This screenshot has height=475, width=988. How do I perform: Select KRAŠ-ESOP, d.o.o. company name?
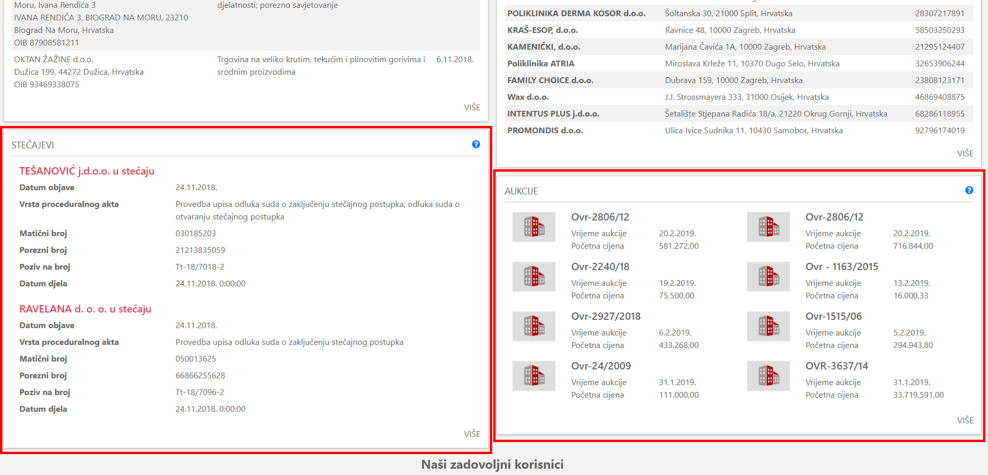click(x=542, y=30)
